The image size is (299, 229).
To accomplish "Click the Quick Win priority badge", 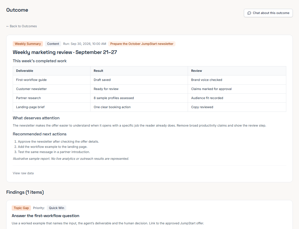I will 56,208.
